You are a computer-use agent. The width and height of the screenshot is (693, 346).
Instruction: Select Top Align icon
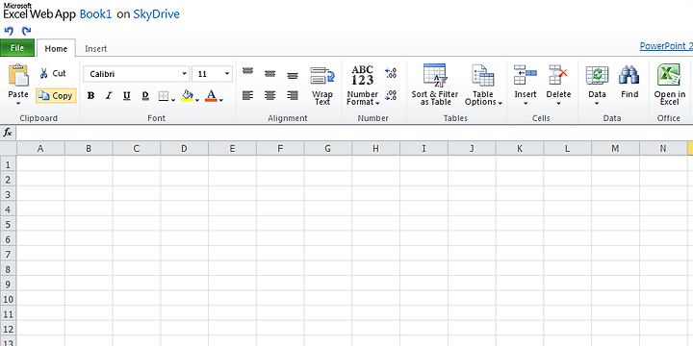pos(248,71)
